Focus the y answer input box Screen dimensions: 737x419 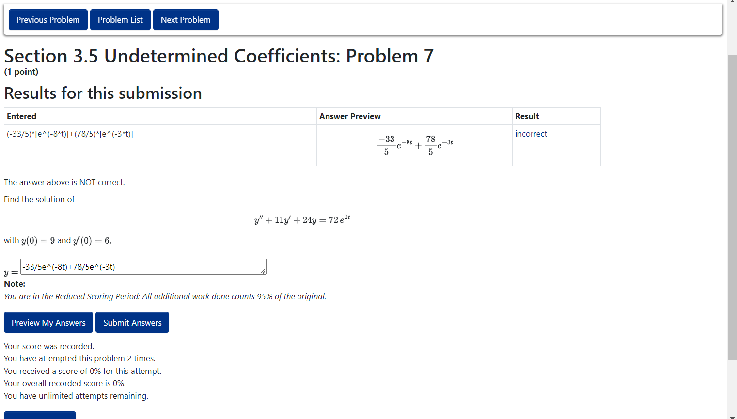(143, 267)
